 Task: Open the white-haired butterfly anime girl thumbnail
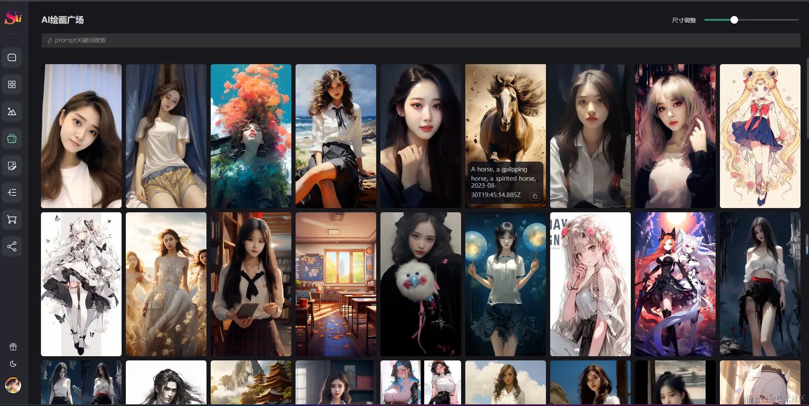click(81, 284)
